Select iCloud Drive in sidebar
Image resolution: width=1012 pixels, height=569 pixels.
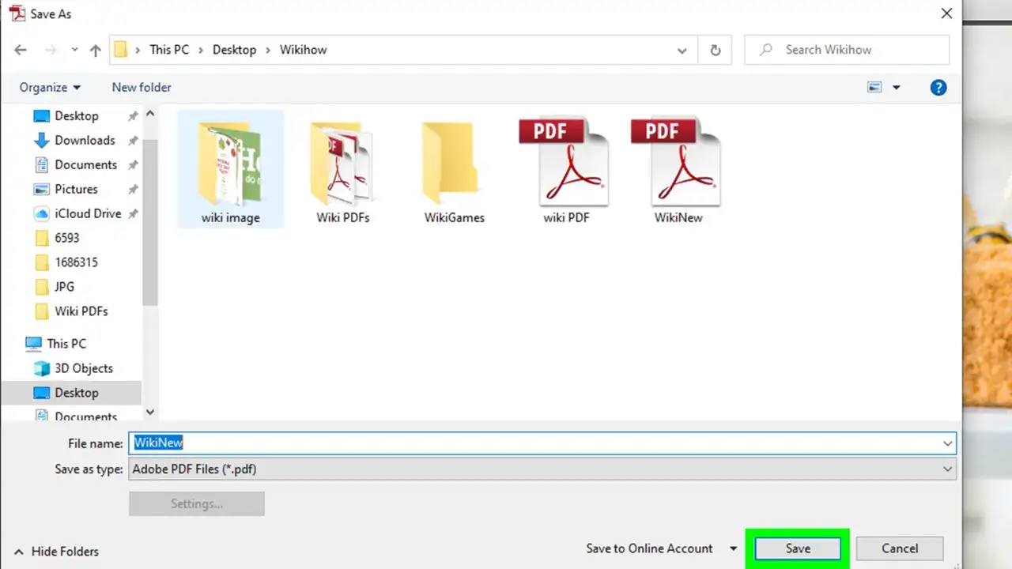(x=88, y=214)
